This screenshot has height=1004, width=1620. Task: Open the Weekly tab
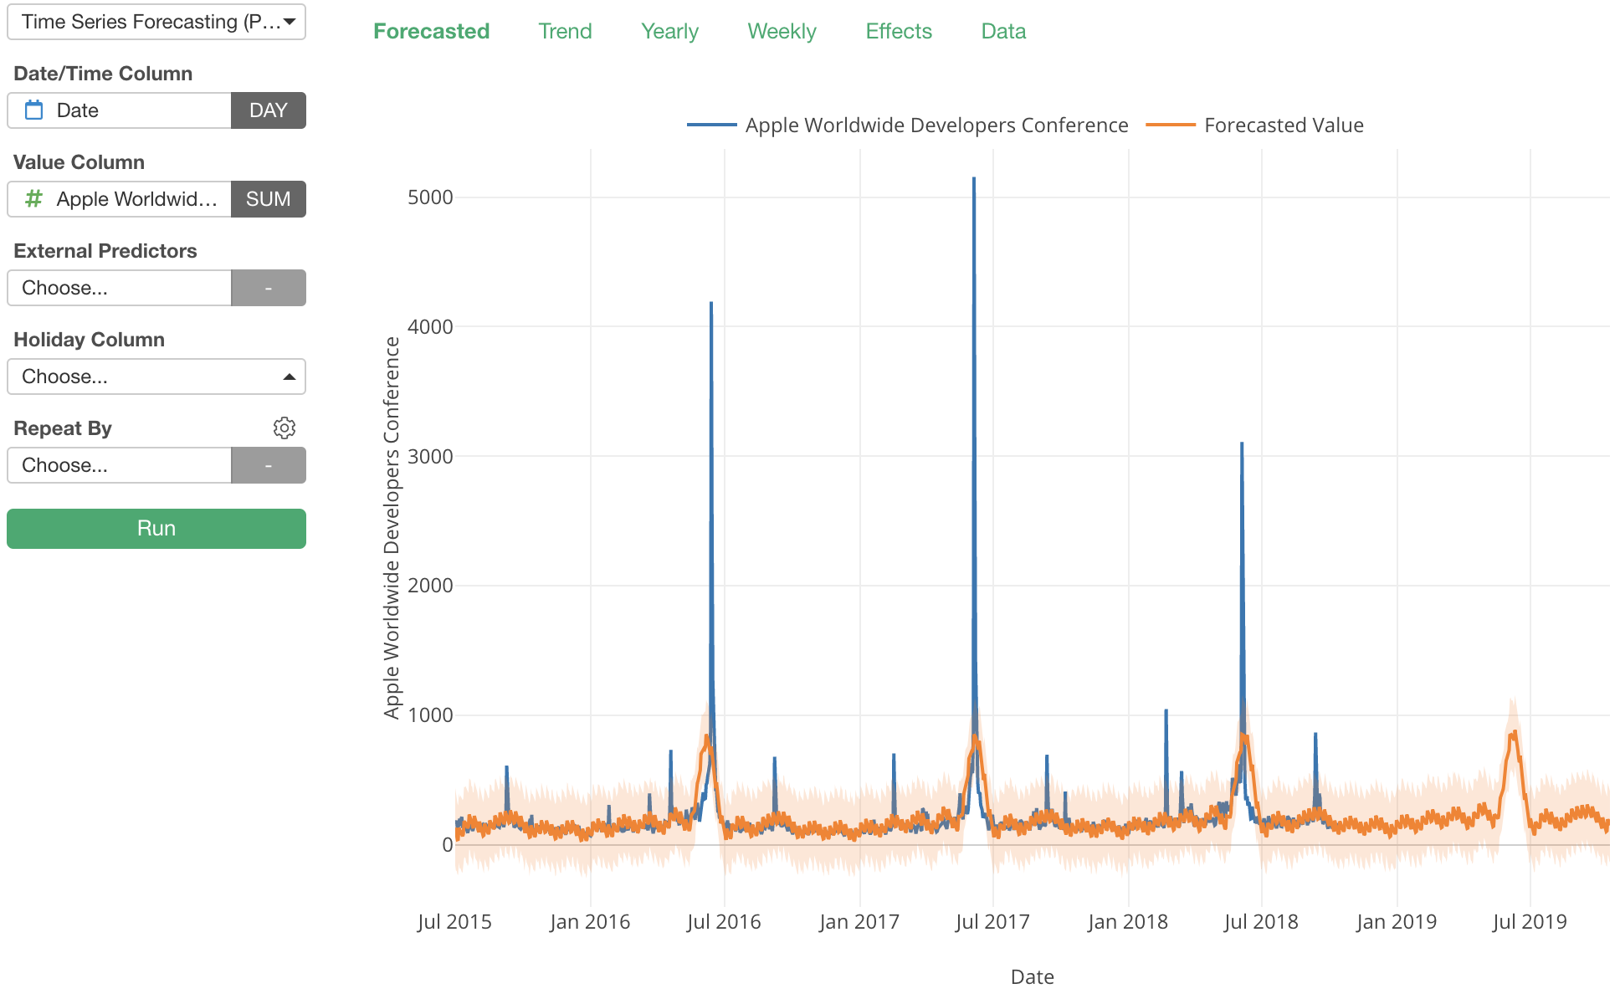click(x=782, y=31)
